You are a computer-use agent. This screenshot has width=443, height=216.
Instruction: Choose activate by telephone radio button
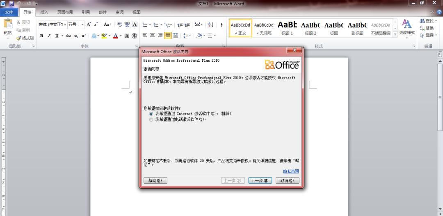(x=151, y=120)
